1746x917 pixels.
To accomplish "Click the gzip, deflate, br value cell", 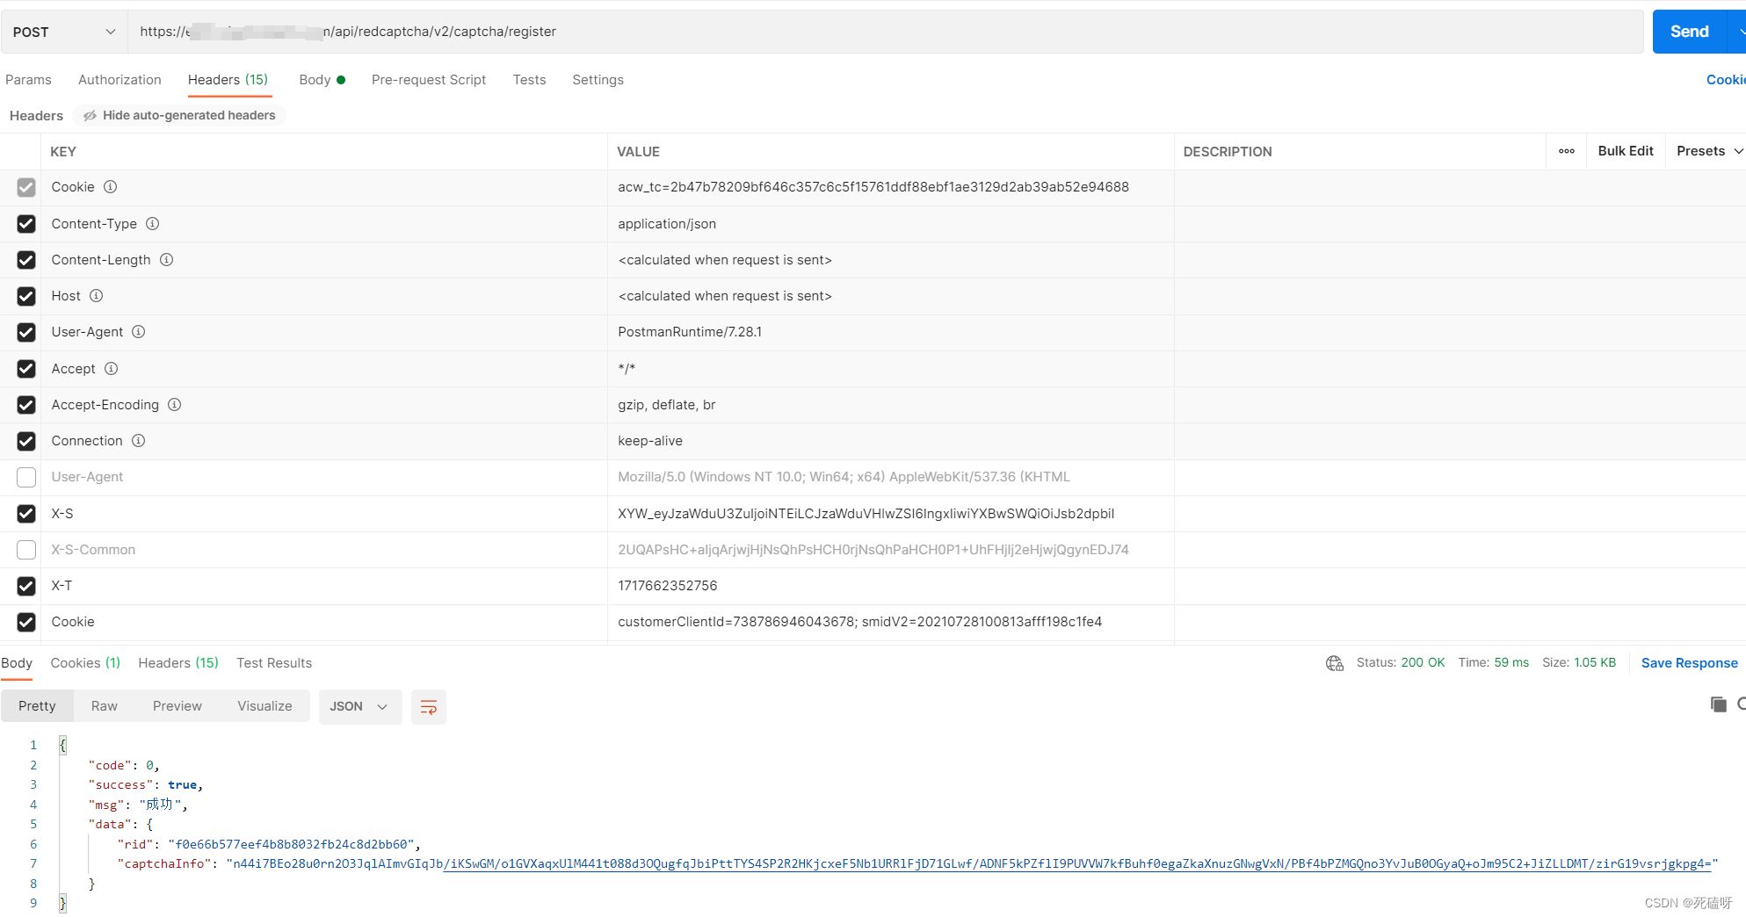I will click(890, 405).
